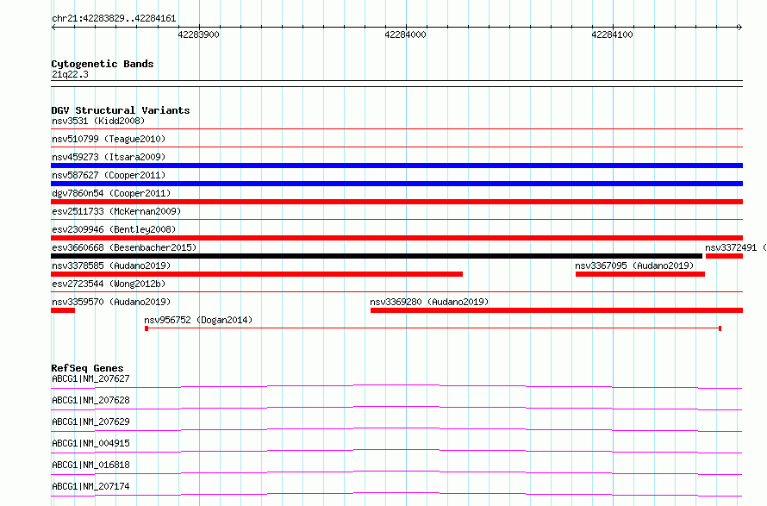Open transcript ABCG1|NM_016818 label
The width and height of the screenshot is (767, 506).
click(91, 465)
